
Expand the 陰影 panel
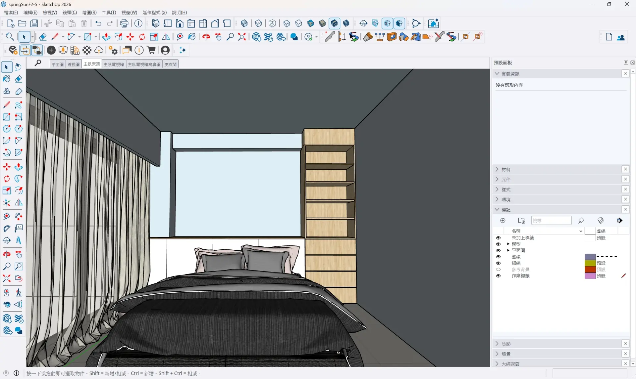497,344
